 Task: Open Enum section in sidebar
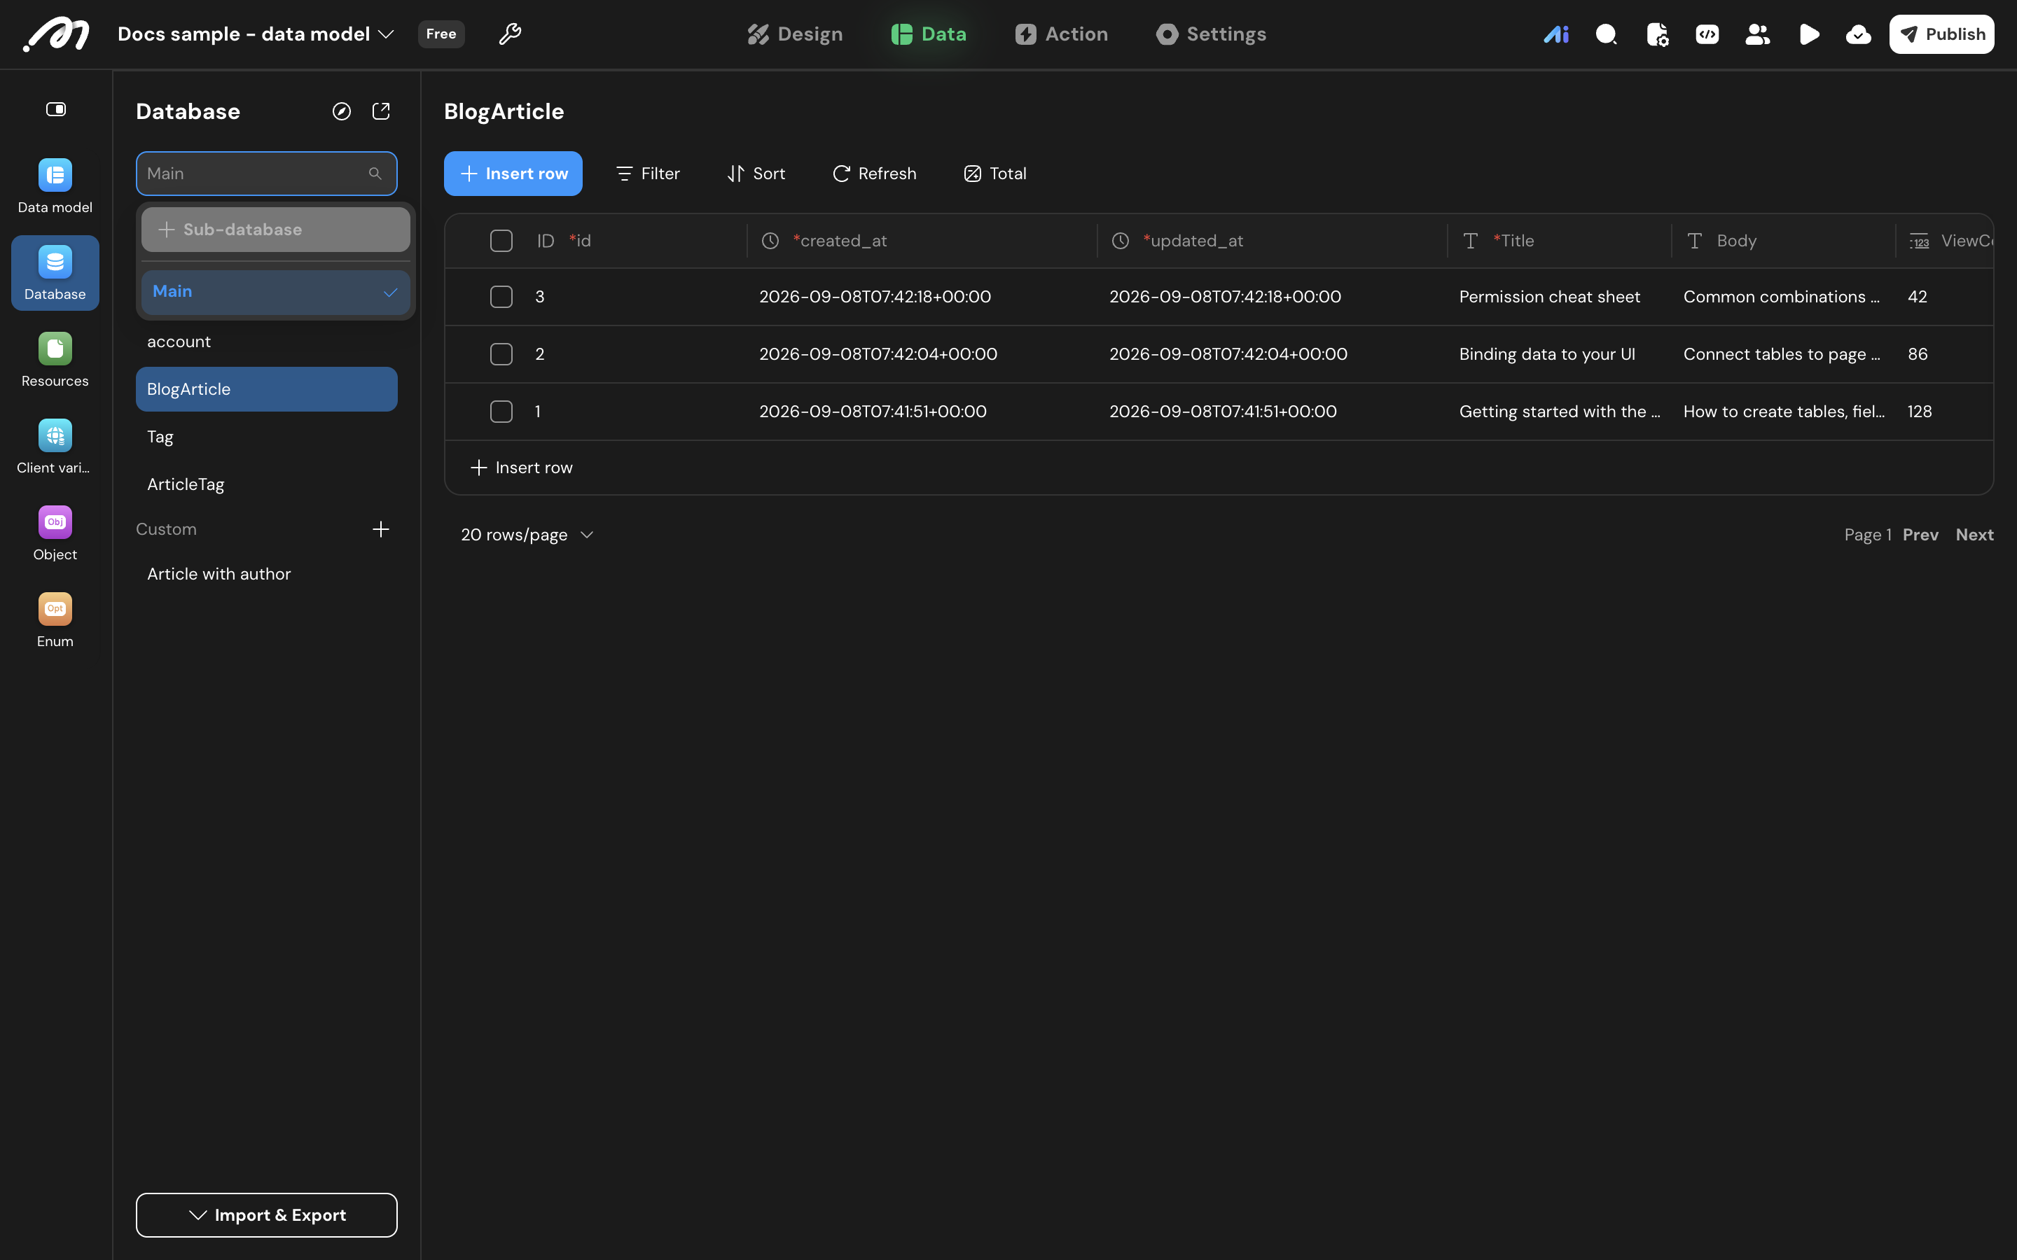55,619
